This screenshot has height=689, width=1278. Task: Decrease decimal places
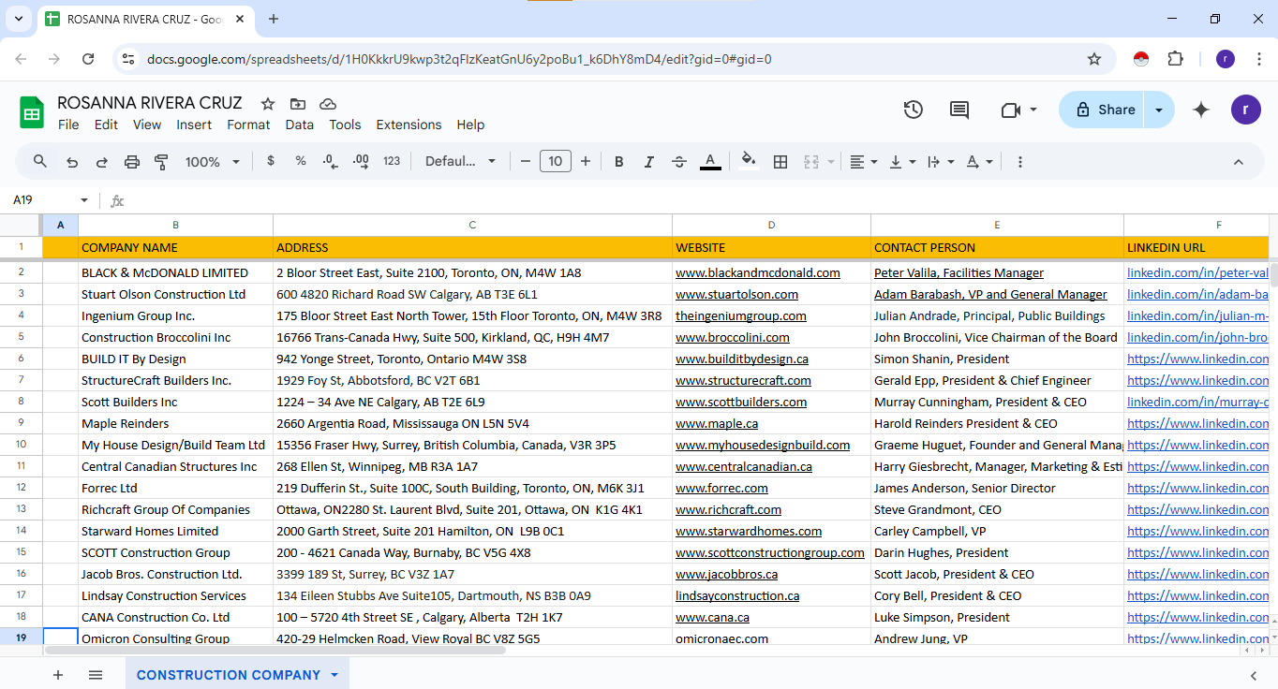tap(330, 161)
